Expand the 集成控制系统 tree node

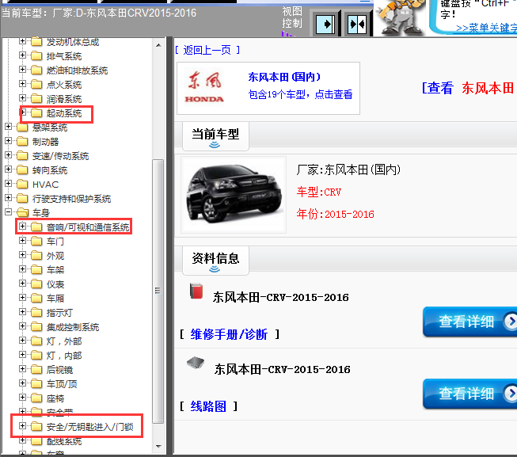(x=22, y=326)
